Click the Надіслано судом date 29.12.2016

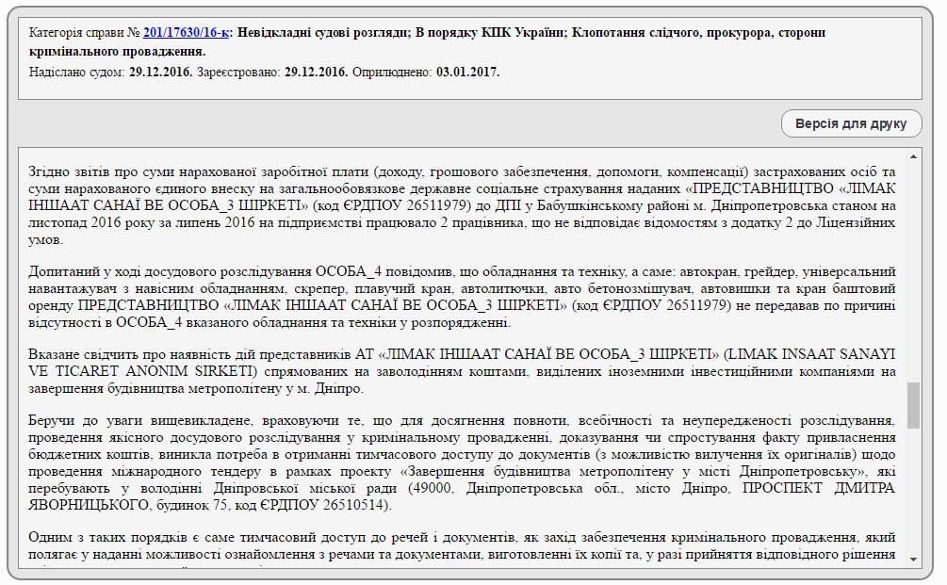pyautogui.click(x=160, y=72)
